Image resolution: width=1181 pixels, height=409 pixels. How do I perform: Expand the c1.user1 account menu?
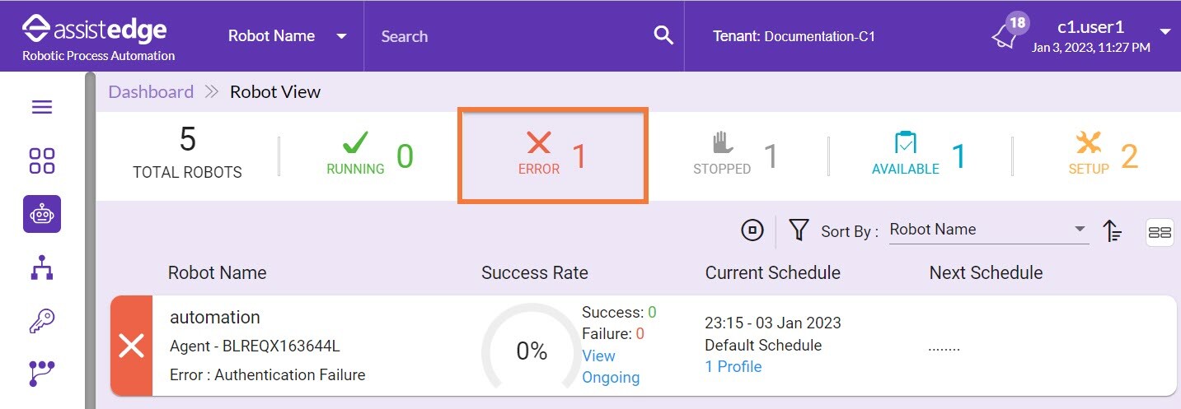click(x=1165, y=32)
